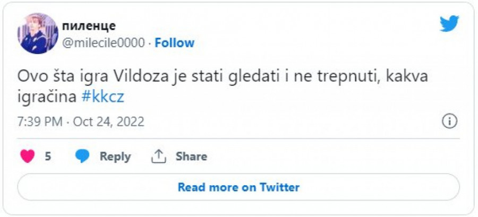Image resolution: width=478 pixels, height=217 pixels.
Task: Click the share arrow icon
Action: tap(159, 156)
